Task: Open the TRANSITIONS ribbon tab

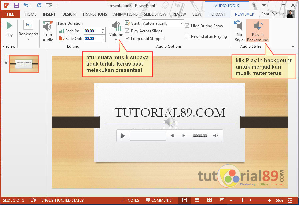Action: tap(95, 14)
